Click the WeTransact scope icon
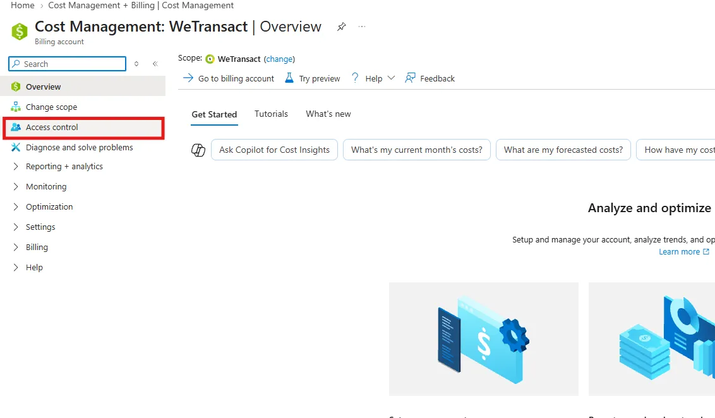Image resolution: width=715 pixels, height=418 pixels. pyautogui.click(x=210, y=59)
